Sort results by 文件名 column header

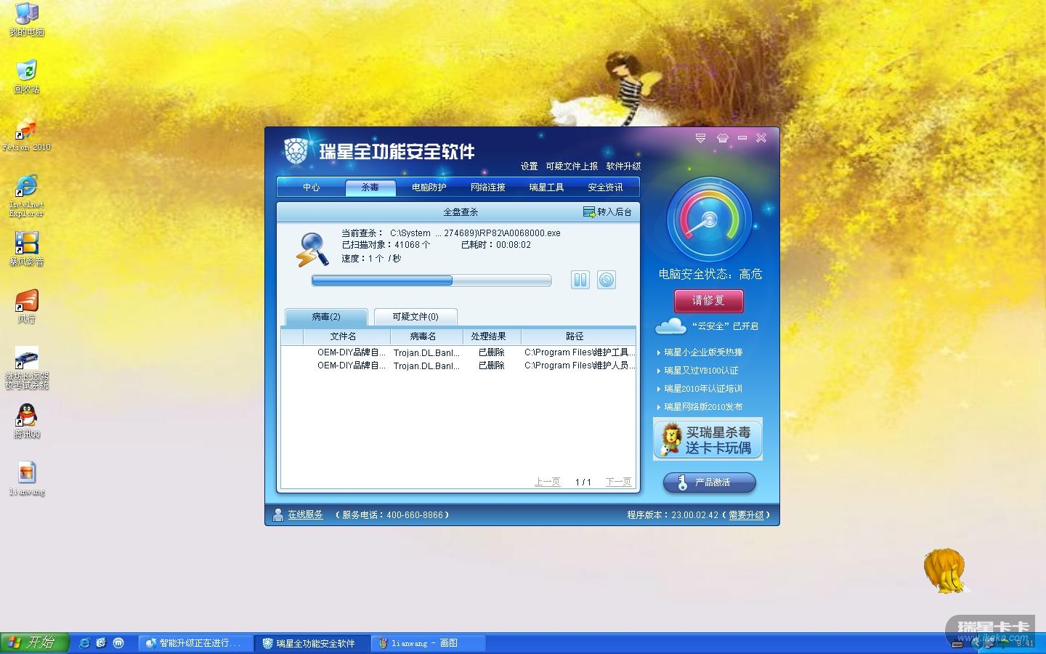pyautogui.click(x=346, y=336)
